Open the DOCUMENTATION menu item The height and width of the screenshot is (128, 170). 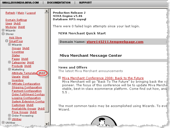59,3
